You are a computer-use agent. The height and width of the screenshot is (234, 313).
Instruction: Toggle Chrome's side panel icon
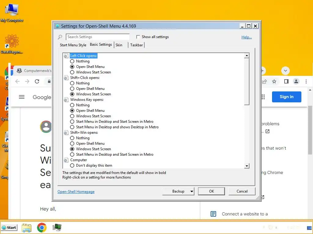pos(286,81)
